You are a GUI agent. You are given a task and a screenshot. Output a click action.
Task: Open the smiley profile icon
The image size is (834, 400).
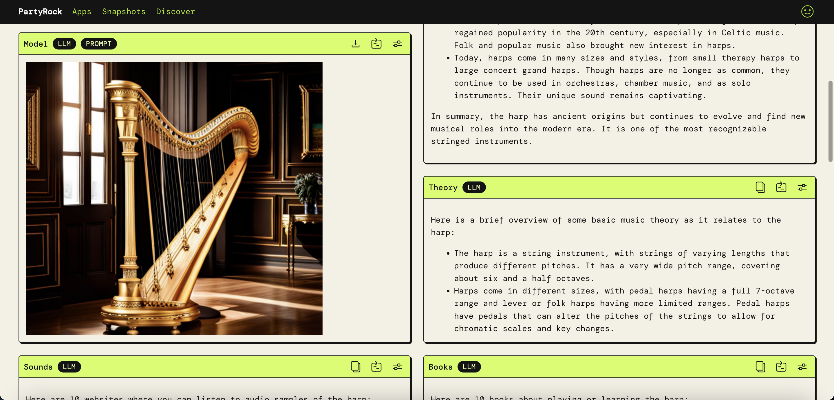807,12
